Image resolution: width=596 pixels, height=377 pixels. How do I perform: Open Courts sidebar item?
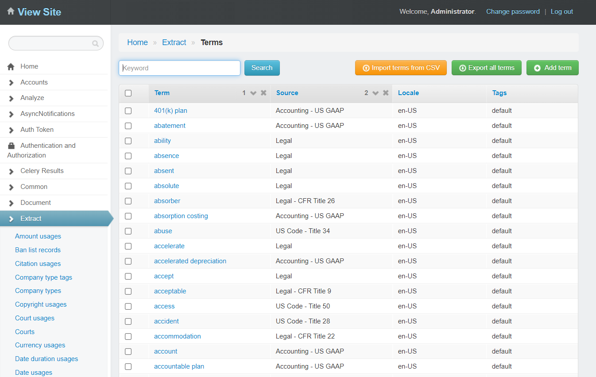coord(25,332)
